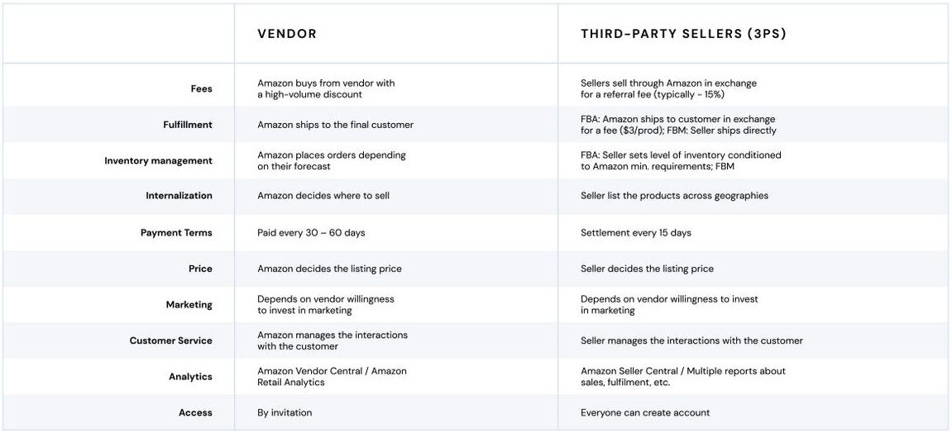952x433 pixels.
Task: Click the Internalization row label
Action: click(179, 196)
